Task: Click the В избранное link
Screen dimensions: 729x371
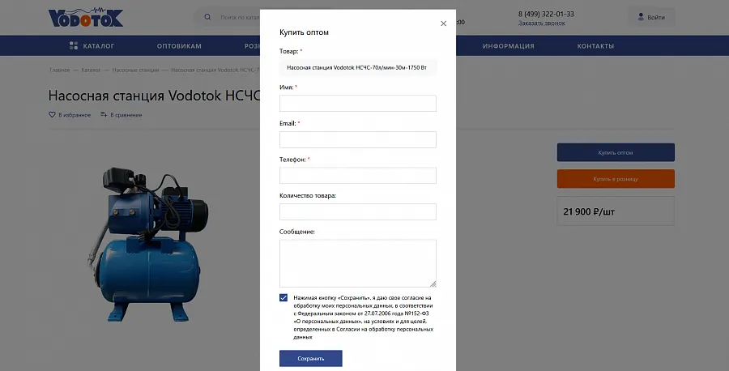Action: click(75, 115)
